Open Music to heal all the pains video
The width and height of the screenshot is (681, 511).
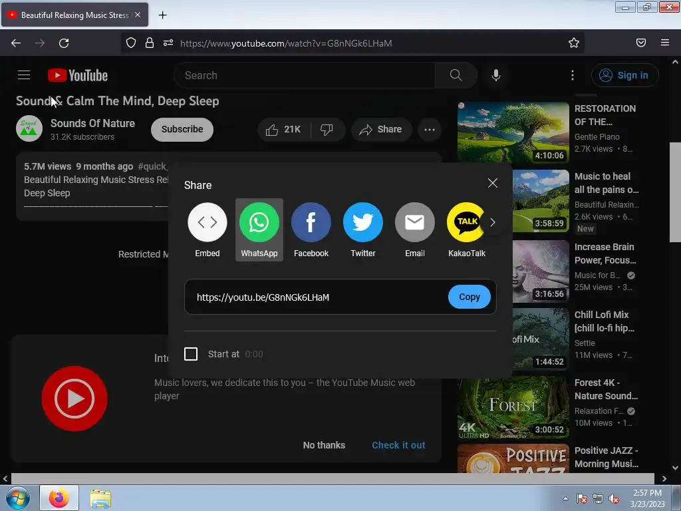606,183
